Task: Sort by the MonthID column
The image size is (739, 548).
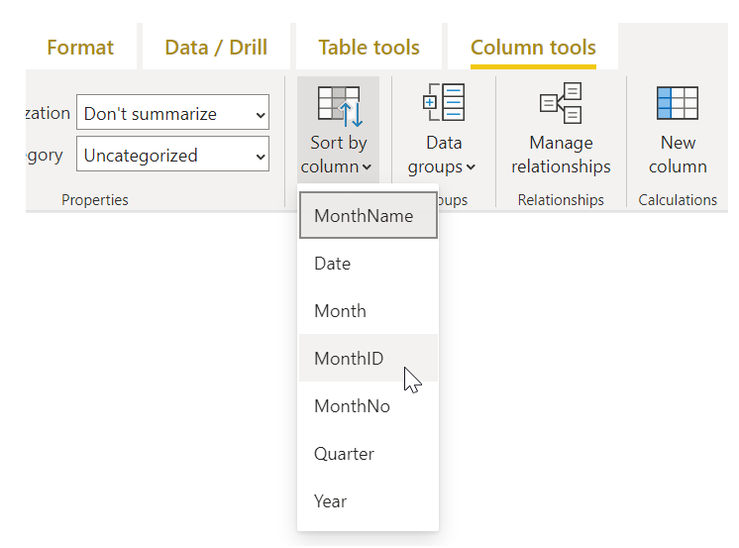Action: (349, 359)
